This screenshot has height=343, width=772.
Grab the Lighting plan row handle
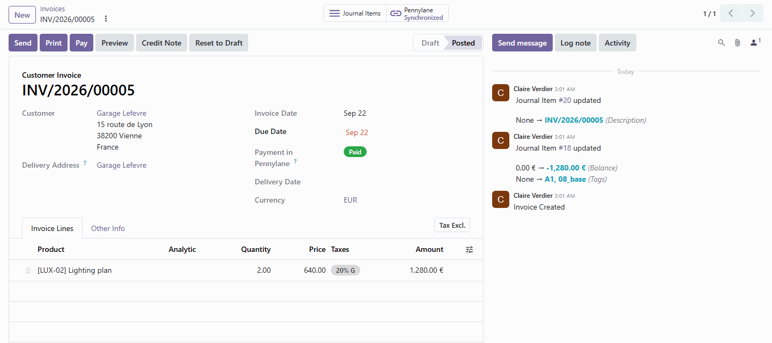(28, 271)
